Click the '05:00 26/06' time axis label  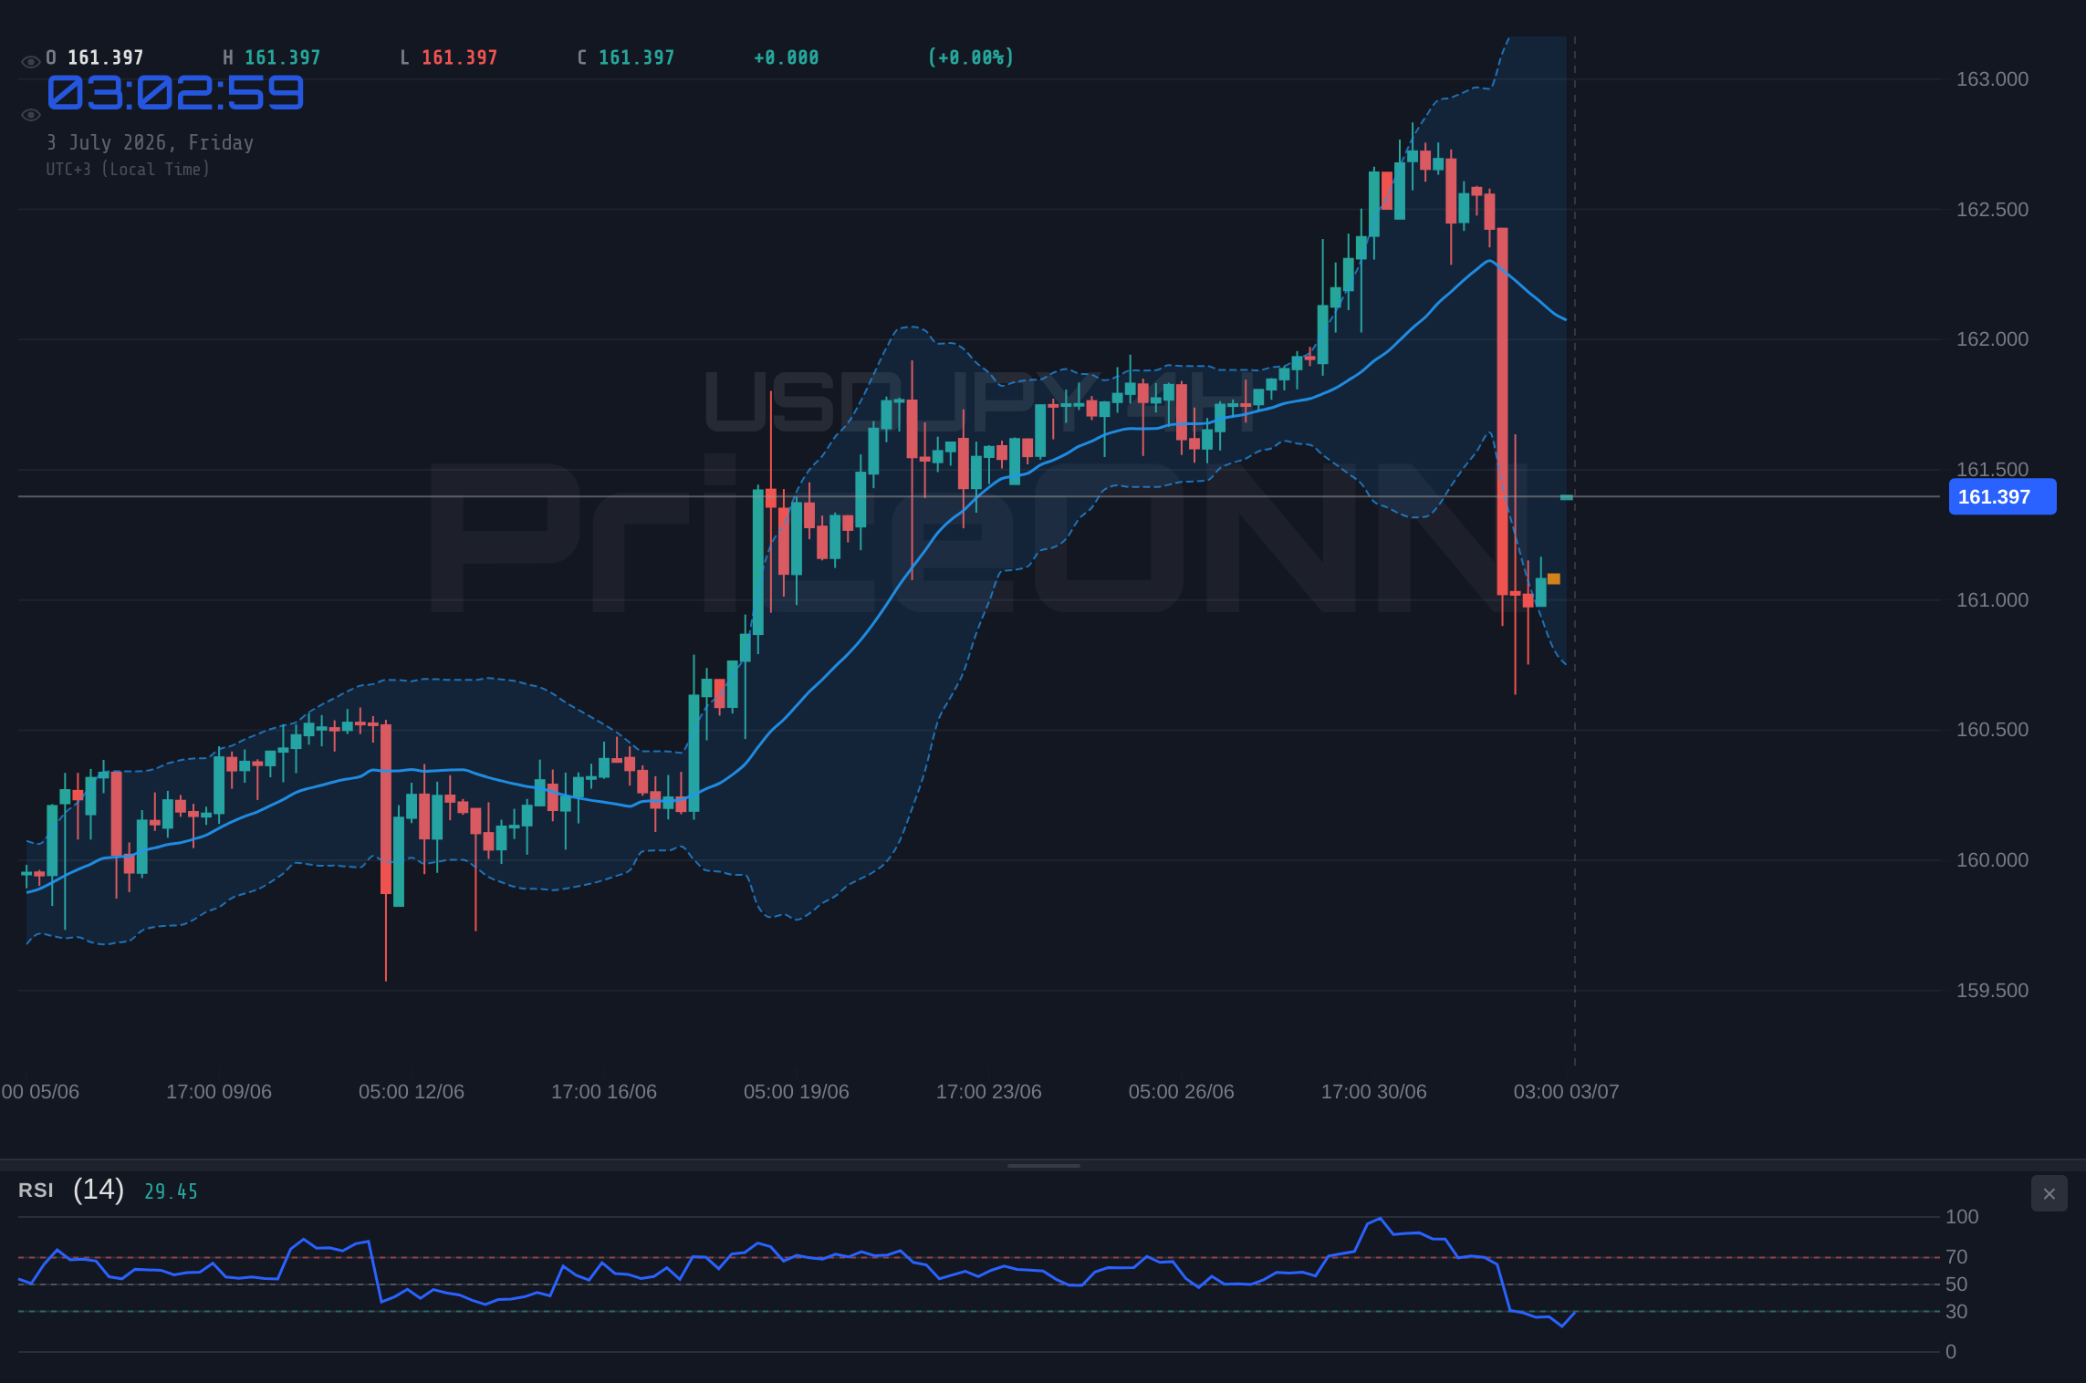click(x=1182, y=1092)
